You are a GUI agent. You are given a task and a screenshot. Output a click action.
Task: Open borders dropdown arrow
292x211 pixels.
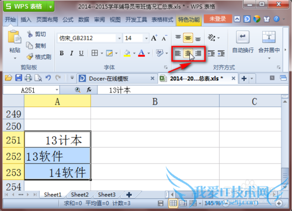pos(102,53)
